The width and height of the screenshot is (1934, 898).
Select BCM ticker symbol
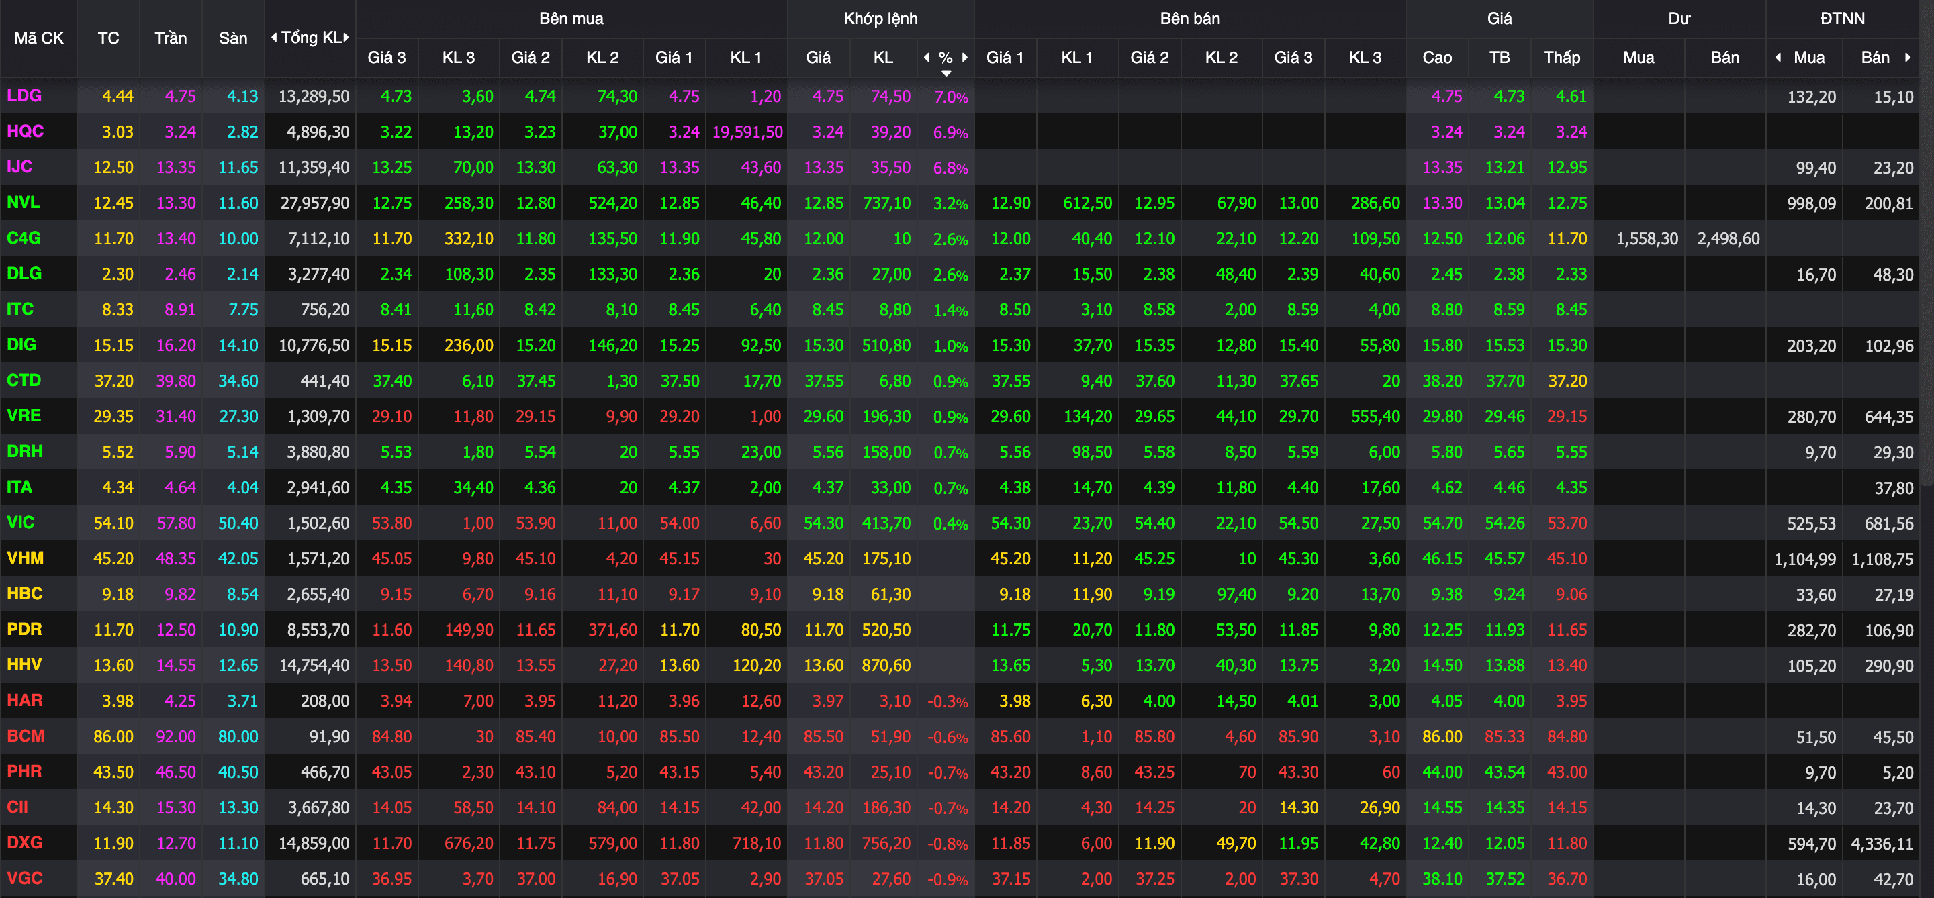click(x=26, y=735)
